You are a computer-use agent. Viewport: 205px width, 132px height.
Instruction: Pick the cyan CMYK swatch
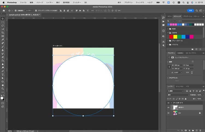(183, 37)
